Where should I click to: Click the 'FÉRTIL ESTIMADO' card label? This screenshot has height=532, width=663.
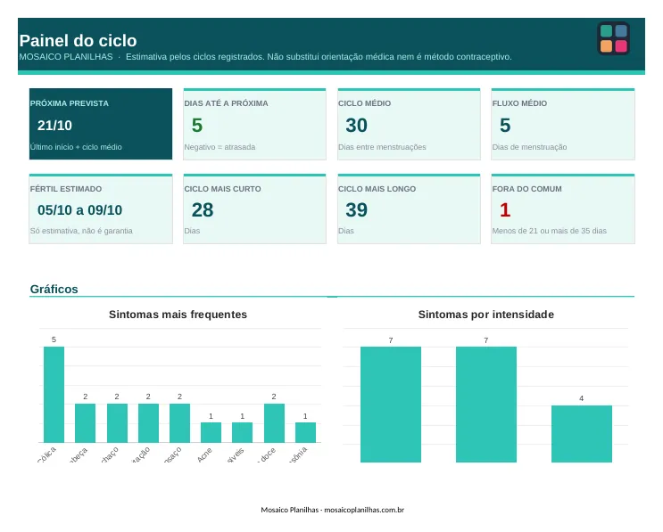tap(66, 189)
